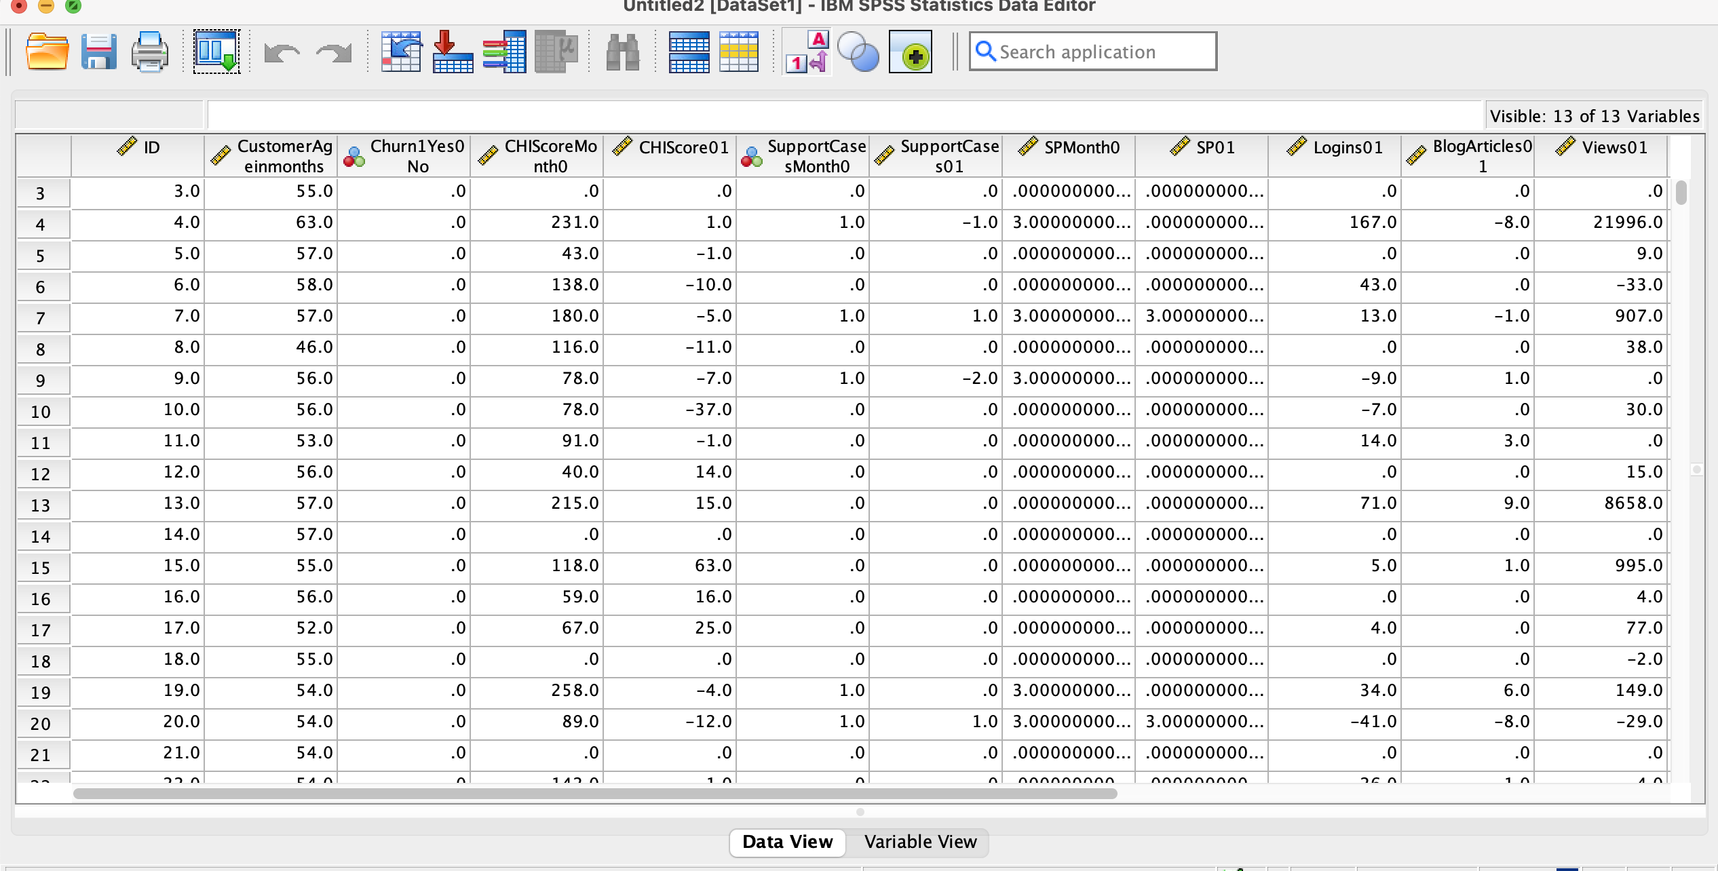The image size is (1718, 871).
Task: Open Recall recently used dialogs icon
Action: [x=216, y=52]
